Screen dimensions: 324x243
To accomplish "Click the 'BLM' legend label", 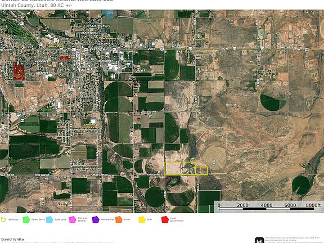I will 150,219.
